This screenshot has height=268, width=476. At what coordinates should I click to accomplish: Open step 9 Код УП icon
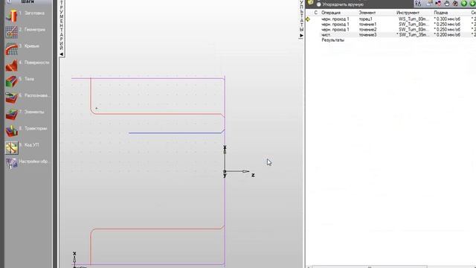(x=12, y=147)
